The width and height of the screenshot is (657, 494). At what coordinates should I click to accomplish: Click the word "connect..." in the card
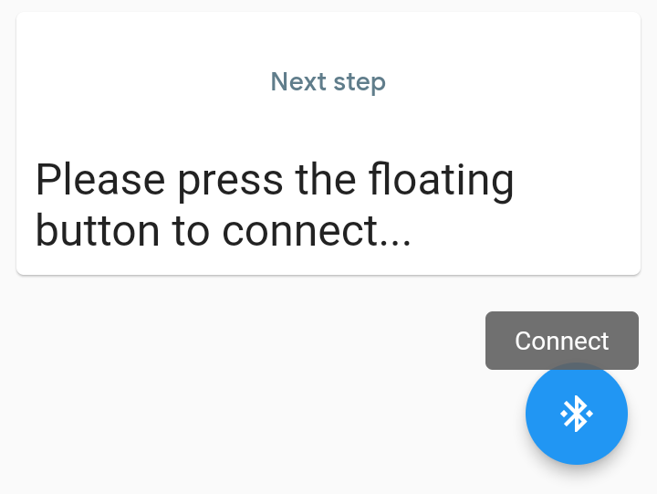[317, 231]
